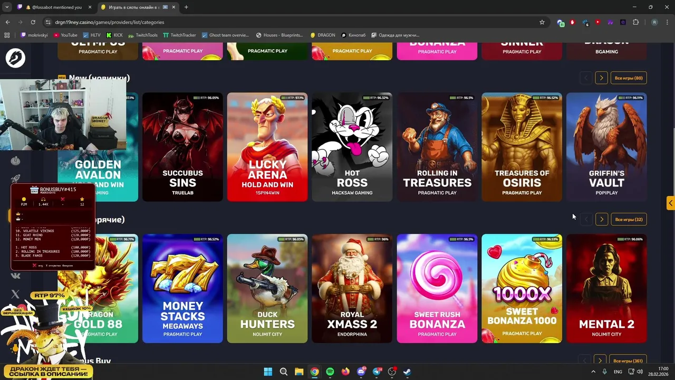Open the YouTube bookmark
Viewport: 675px width, 380px height.
pos(65,35)
